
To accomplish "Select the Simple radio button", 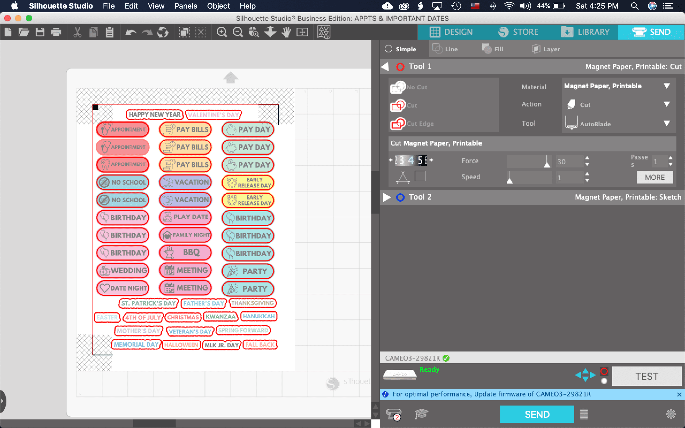I will click(x=388, y=49).
